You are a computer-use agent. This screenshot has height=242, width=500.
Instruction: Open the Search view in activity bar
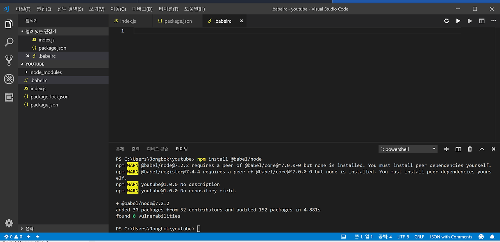9,42
